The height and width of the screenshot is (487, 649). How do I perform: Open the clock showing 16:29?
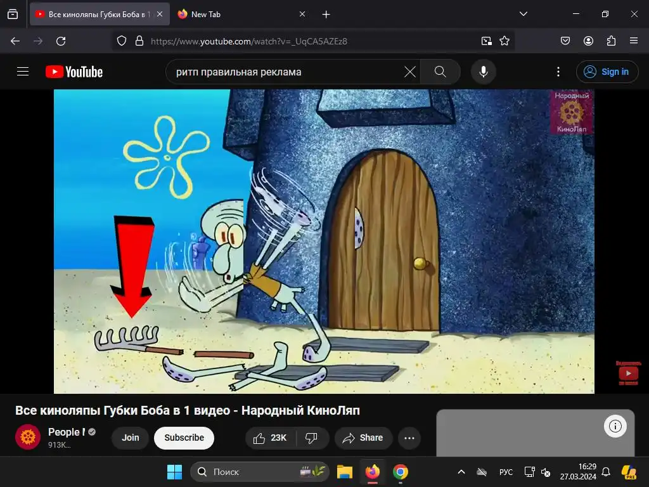click(x=578, y=472)
